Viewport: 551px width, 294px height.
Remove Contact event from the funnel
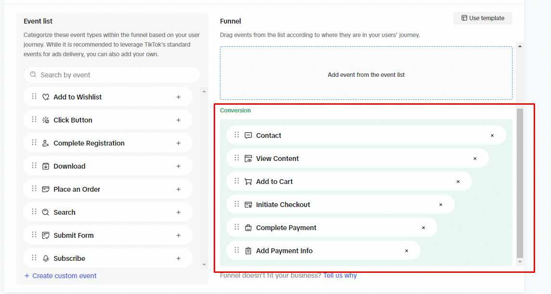click(x=492, y=135)
